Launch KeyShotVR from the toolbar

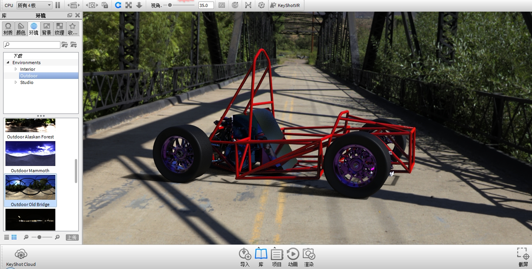286,5
